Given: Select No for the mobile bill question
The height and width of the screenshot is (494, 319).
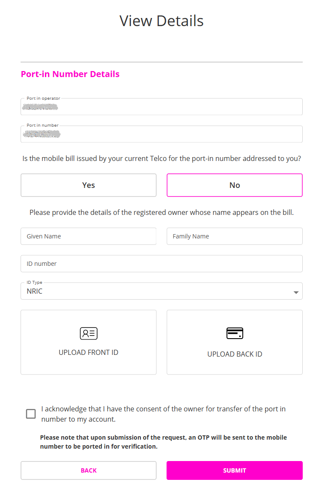Looking at the screenshot, I should 234,185.
